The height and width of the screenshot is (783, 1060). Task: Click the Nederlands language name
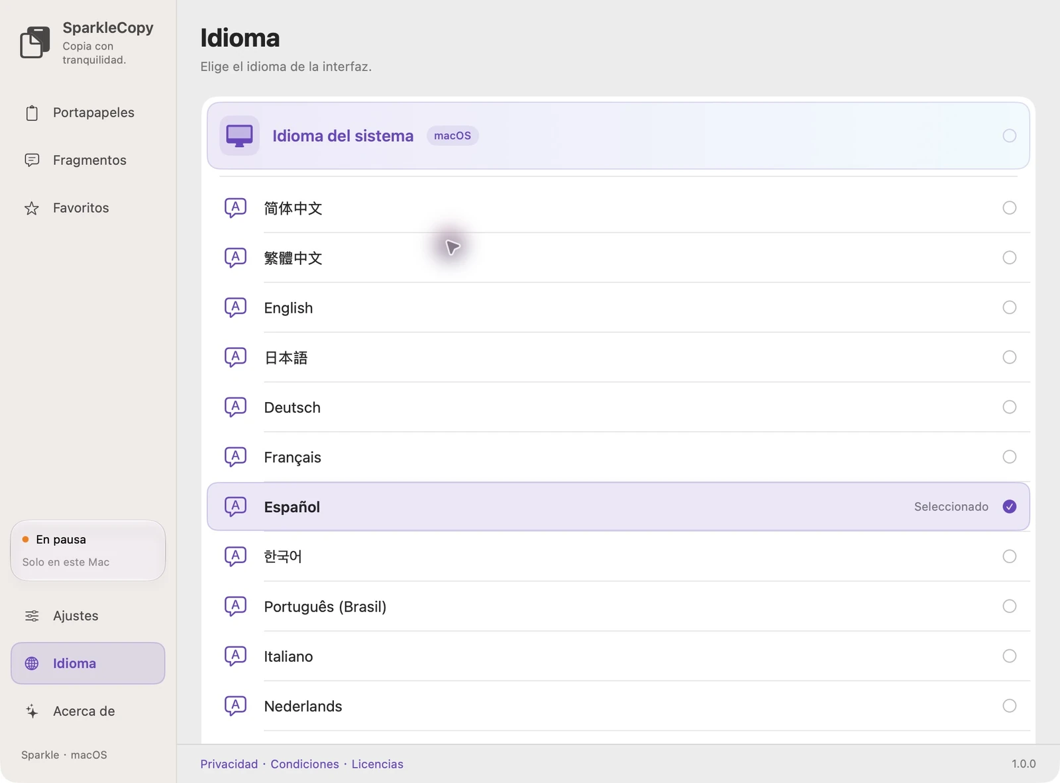pos(303,706)
